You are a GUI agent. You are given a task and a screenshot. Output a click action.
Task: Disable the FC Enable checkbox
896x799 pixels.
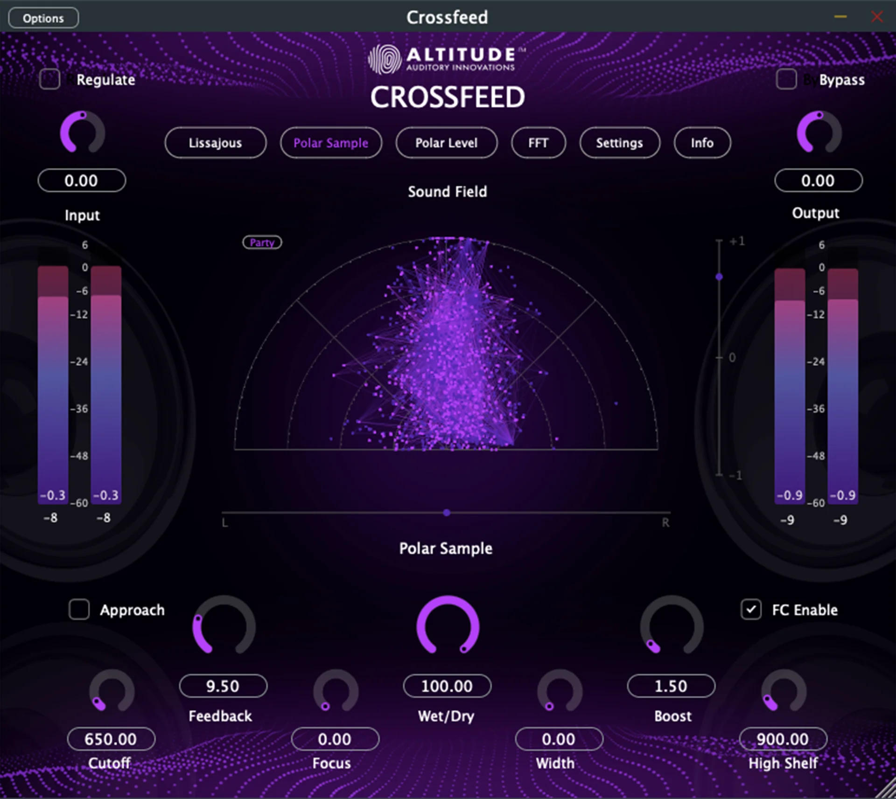click(x=751, y=610)
